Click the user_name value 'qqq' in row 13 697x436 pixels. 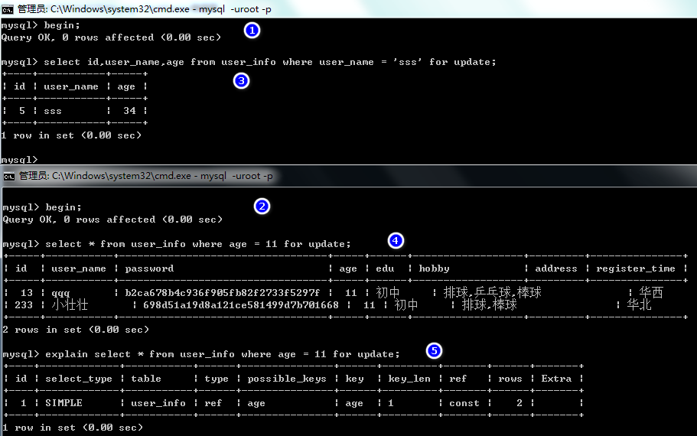[x=60, y=293]
